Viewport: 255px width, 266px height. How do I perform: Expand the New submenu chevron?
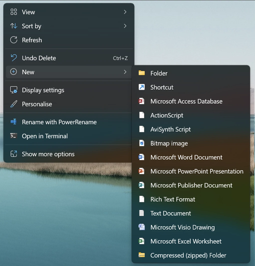pos(125,72)
